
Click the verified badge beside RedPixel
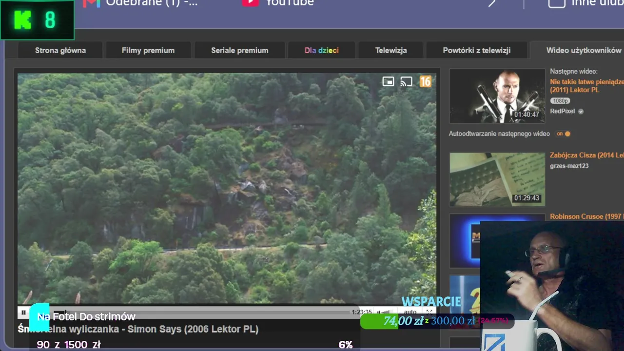click(581, 111)
